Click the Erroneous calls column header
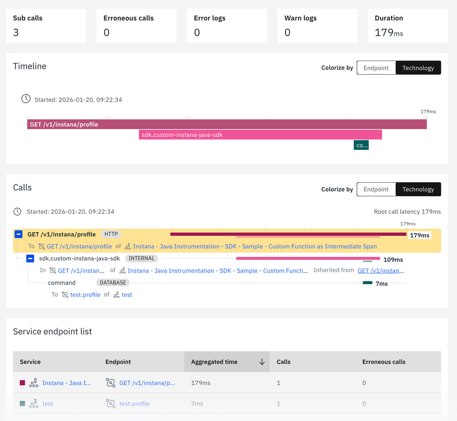Image resolution: width=457 pixels, height=421 pixels. click(384, 362)
